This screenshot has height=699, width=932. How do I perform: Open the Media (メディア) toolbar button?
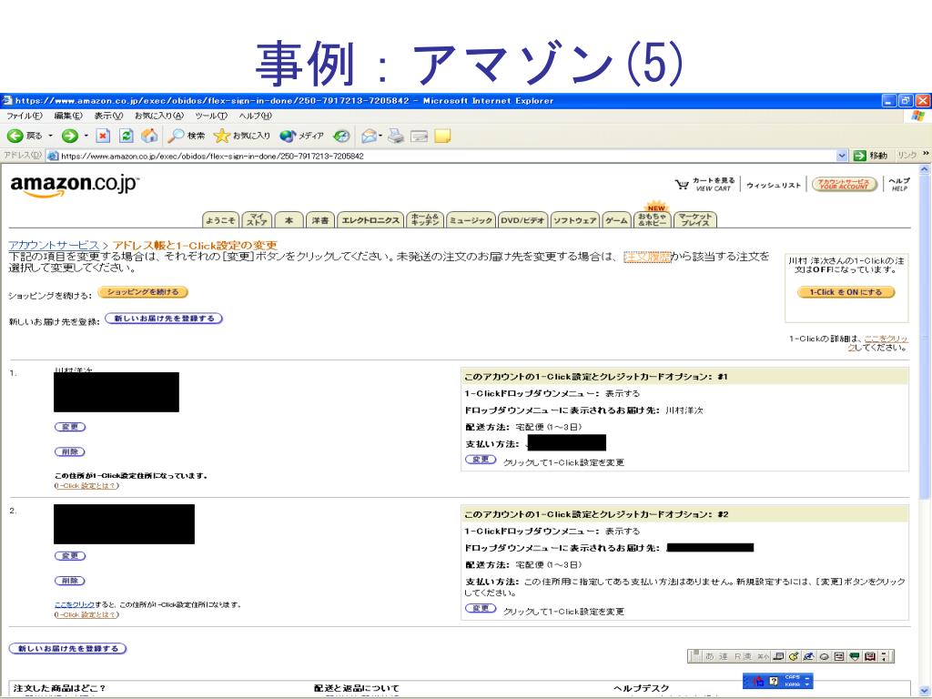click(x=302, y=137)
